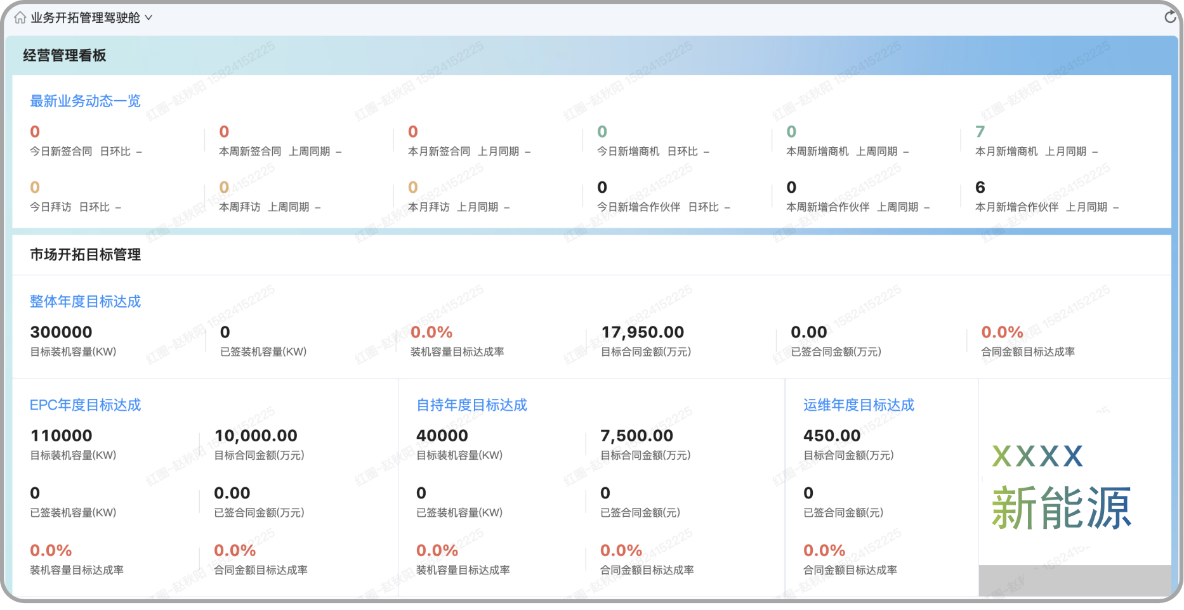Click the 今日新签合同 metric value
This screenshot has width=1184, height=610.
(35, 131)
